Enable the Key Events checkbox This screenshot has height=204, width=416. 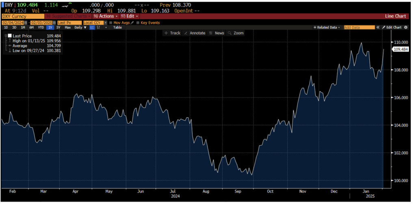tap(138, 23)
